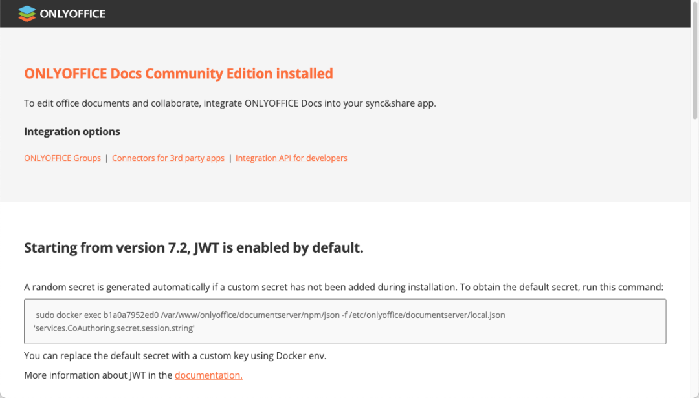
Task: Click the 'Integration options' subheading
Action: (x=72, y=132)
